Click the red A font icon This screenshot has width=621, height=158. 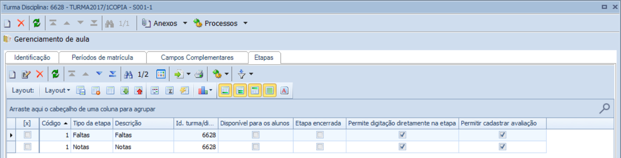tap(284, 91)
